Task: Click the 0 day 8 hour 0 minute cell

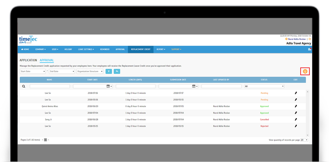Action: pyautogui.click(x=135, y=106)
